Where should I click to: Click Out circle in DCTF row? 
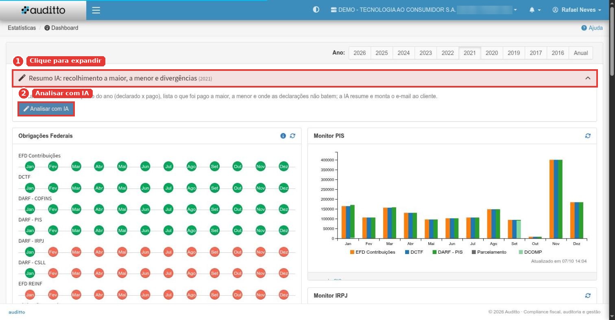pyautogui.click(x=238, y=188)
